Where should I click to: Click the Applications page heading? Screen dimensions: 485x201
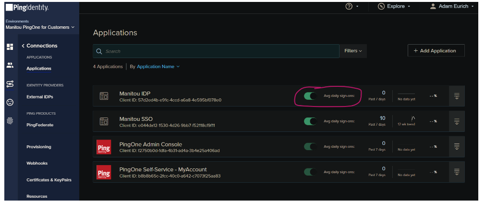point(115,33)
